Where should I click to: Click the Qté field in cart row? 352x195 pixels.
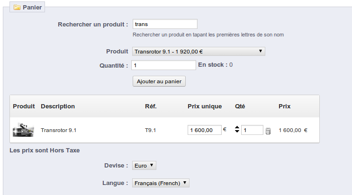252,130
